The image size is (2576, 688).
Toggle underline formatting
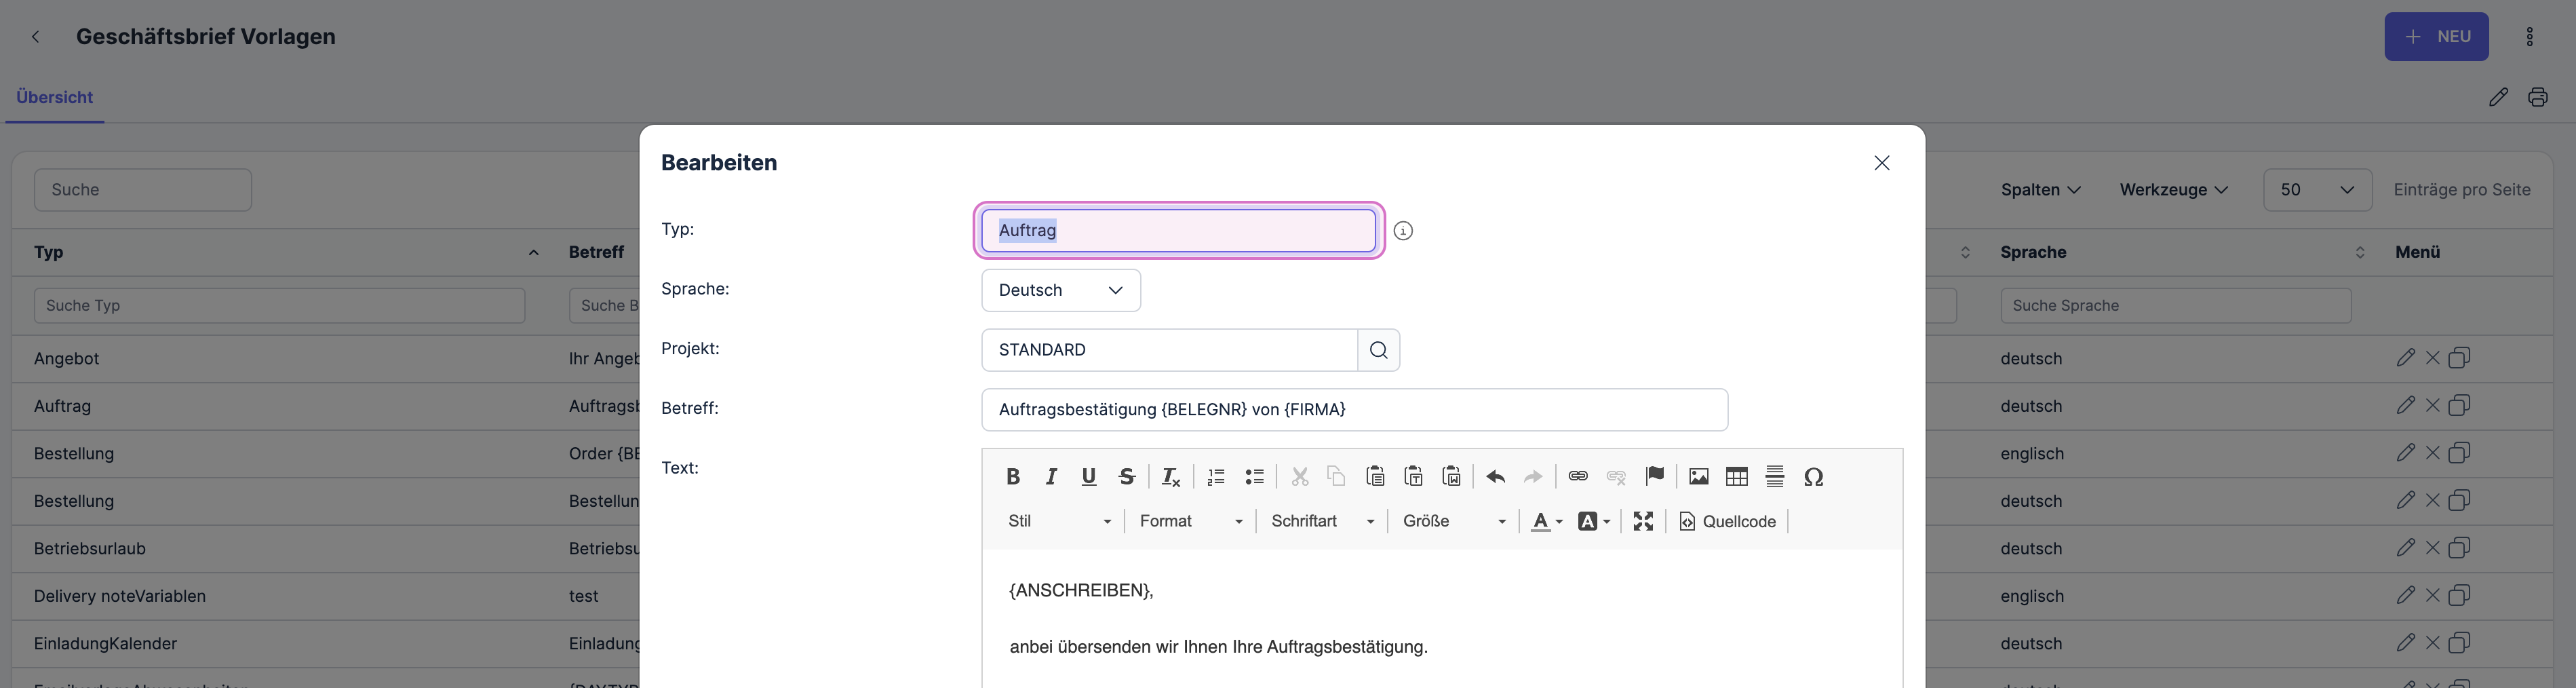tap(1089, 477)
